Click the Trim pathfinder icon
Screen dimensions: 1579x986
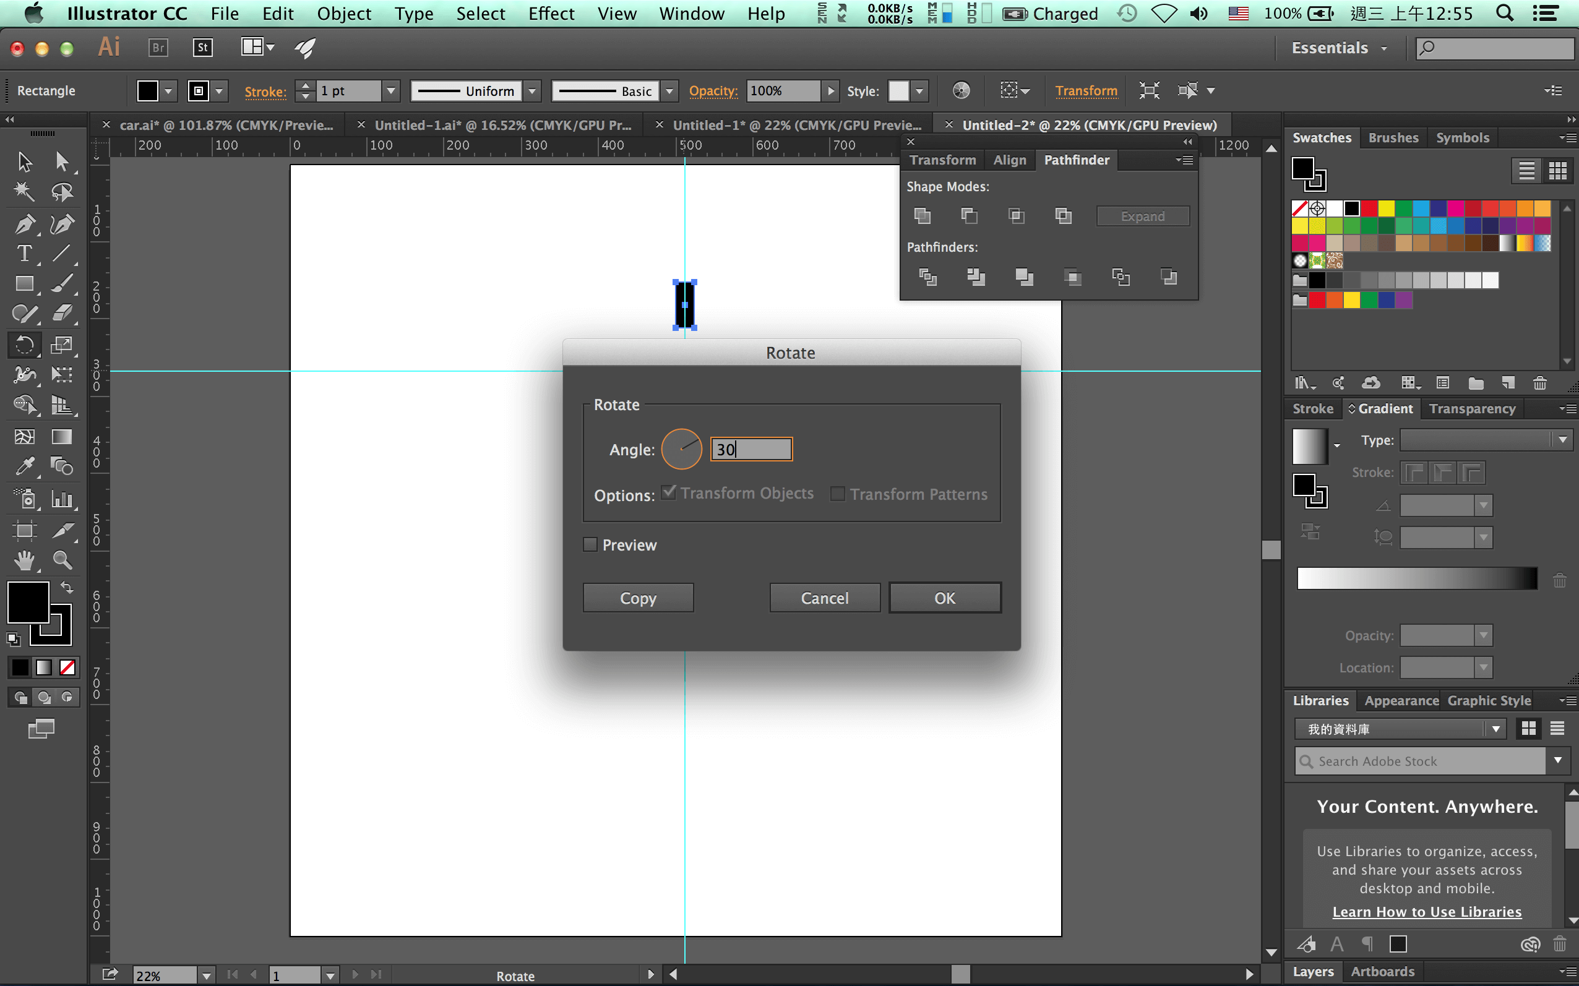(976, 277)
